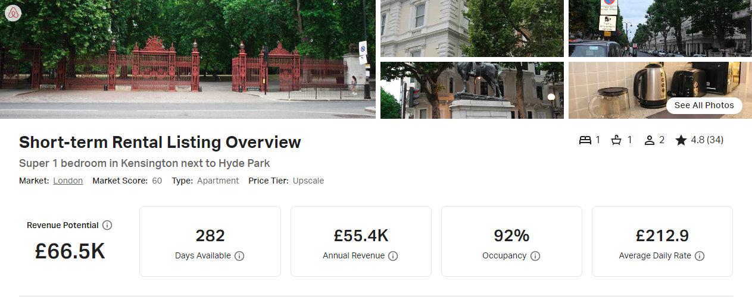Select the £55.4K Annual Revenue card
The width and height of the screenshot is (752, 297).
361,242
